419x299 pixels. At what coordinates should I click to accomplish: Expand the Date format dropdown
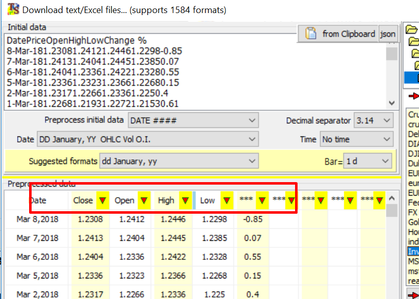point(148,139)
